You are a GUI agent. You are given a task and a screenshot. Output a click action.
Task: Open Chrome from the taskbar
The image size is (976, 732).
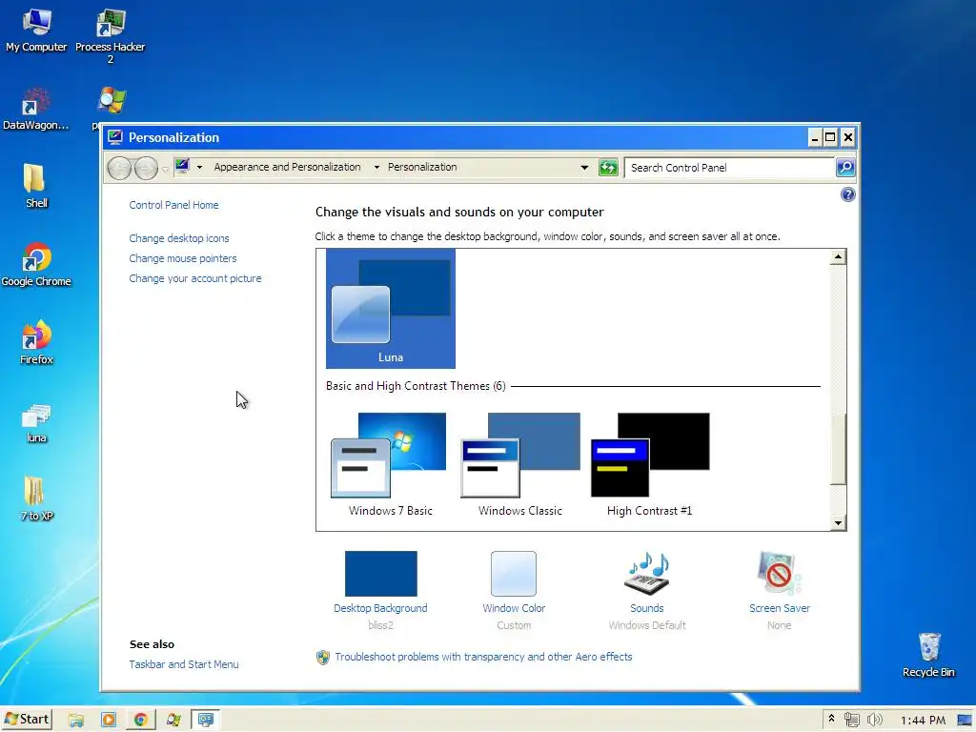[141, 721]
